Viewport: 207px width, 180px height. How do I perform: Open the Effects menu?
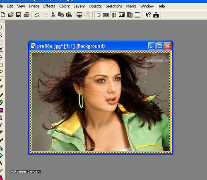(x=49, y=6)
